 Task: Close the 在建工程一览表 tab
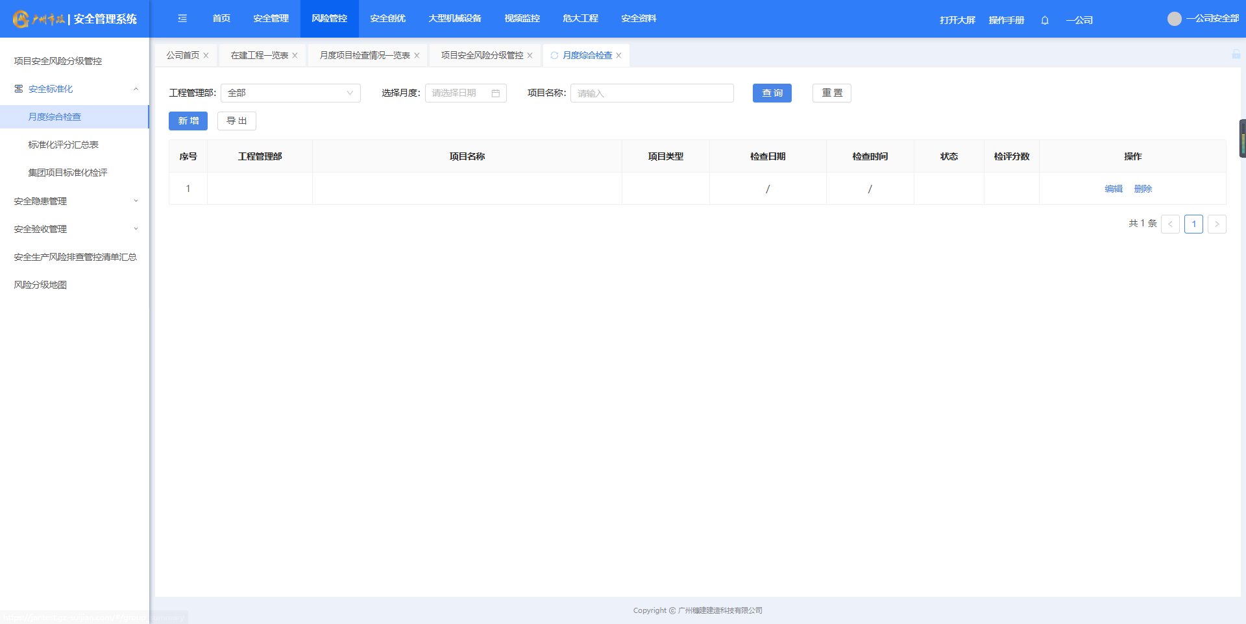295,56
